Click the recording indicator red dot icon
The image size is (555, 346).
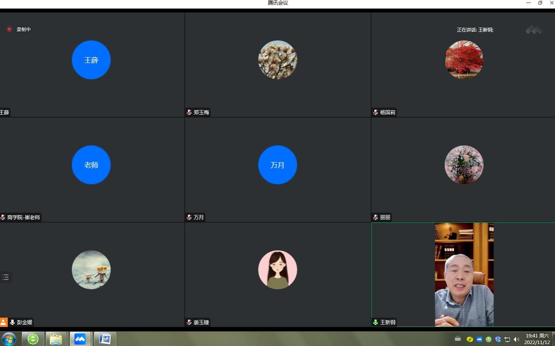click(9, 29)
